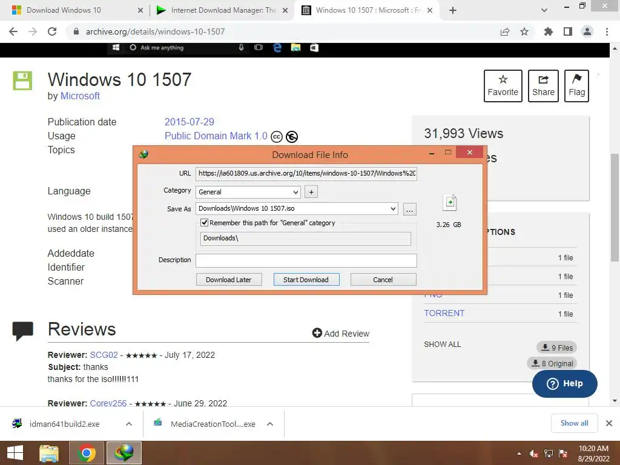Image resolution: width=620 pixels, height=465 pixels.
Task: Click the page vertical scrollbar thumb
Action: click(x=615, y=208)
